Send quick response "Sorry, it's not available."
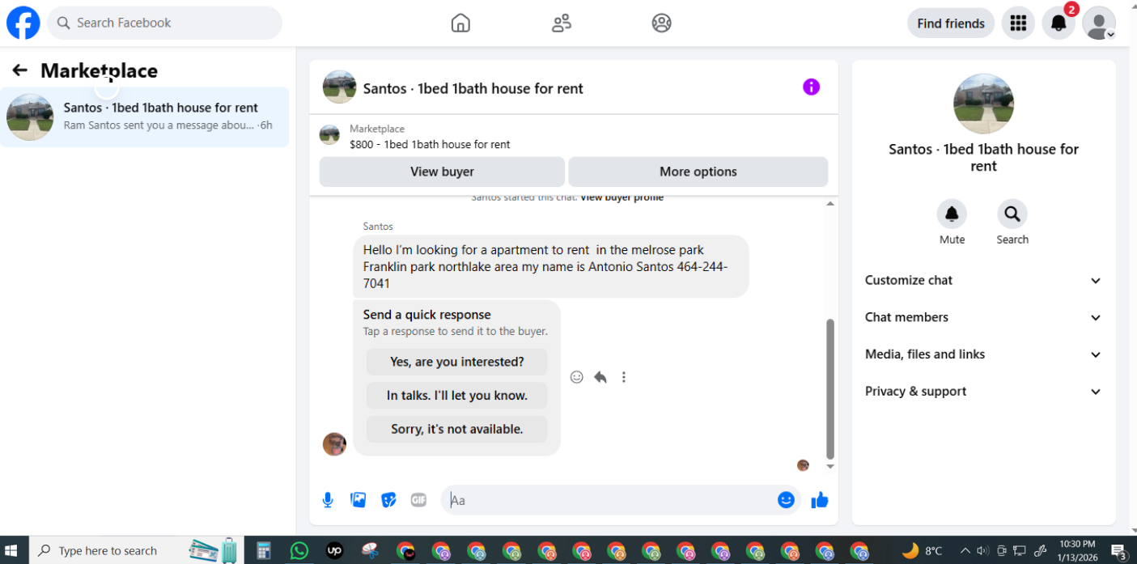1137x564 pixels. point(456,429)
